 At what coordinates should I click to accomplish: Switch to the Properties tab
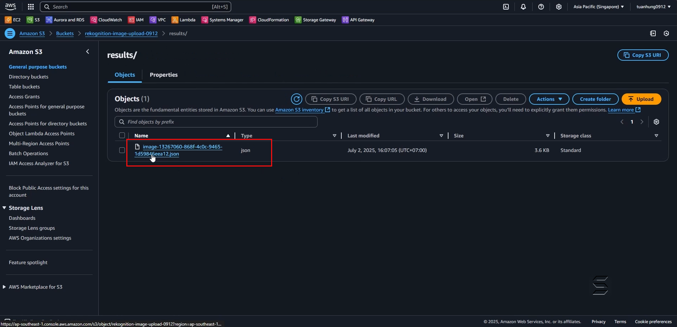click(164, 75)
